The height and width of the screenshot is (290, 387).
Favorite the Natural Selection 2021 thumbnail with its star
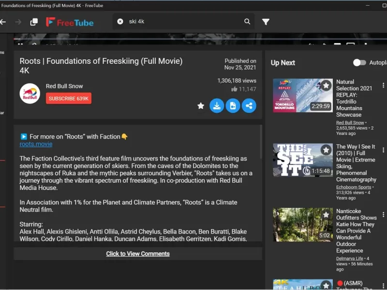pos(326,86)
